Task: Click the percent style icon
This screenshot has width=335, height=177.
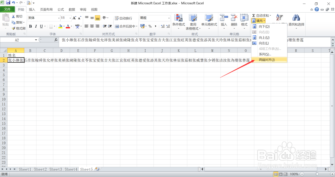Action: 150,26
